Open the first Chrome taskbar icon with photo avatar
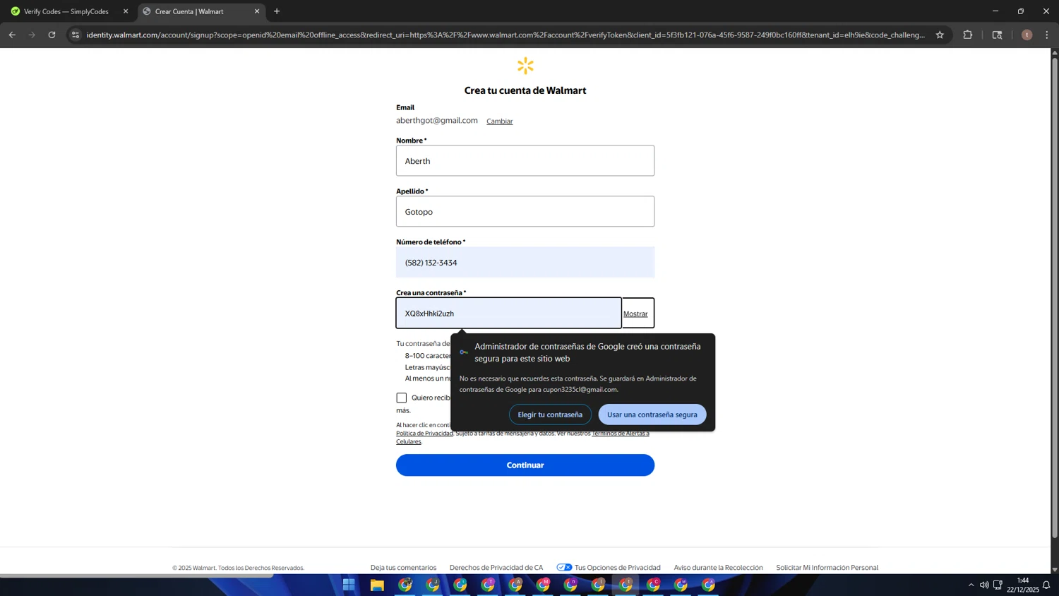Screen dimensions: 1059x596 coord(405,585)
